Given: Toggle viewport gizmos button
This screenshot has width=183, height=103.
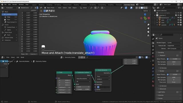Looking at the screenshot, I should coord(126,8).
